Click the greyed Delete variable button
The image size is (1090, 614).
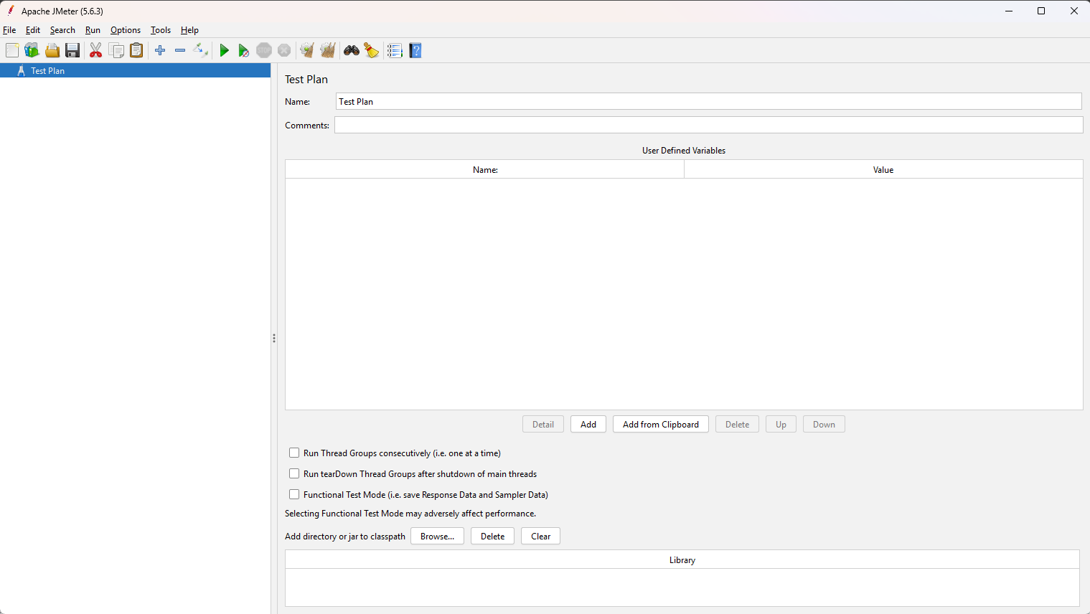coord(737,424)
